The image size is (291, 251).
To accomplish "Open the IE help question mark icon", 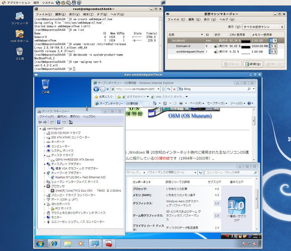I will click(x=249, y=103).
